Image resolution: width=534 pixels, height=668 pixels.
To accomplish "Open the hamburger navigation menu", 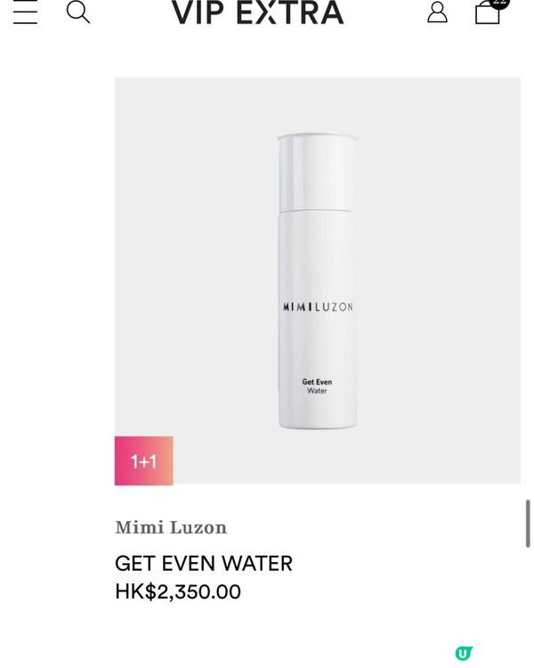I will point(25,12).
